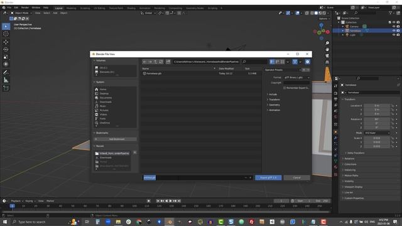Open Blender from the Windows taskbar
402x226 pixels.
pos(170,222)
